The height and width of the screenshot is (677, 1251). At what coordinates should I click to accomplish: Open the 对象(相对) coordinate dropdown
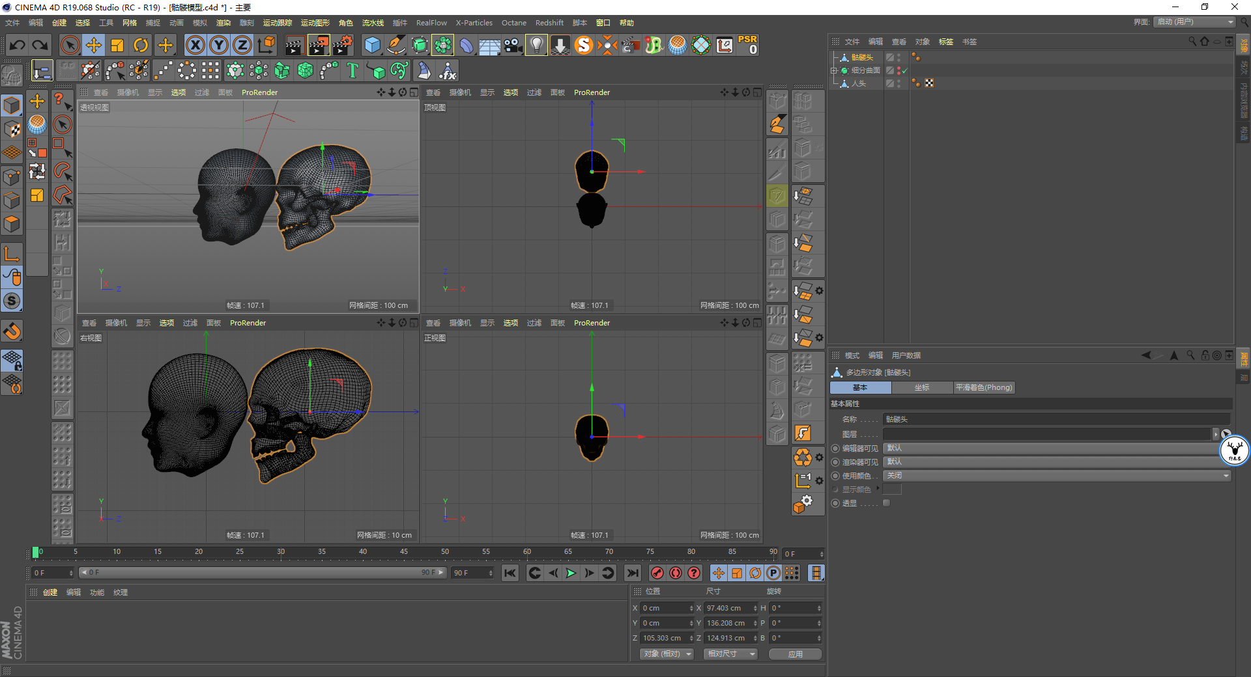[x=666, y=654]
